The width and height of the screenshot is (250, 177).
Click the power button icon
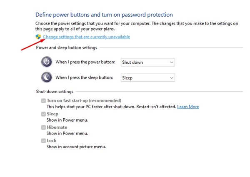tap(47, 62)
